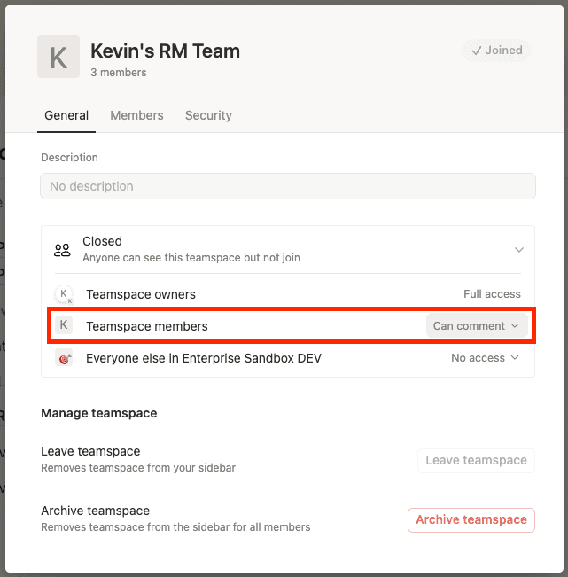Open the Can comment permission dropdown
Image resolution: width=568 pixels, height=577 pixels.
pyautogui.click(x=477, y=326)
